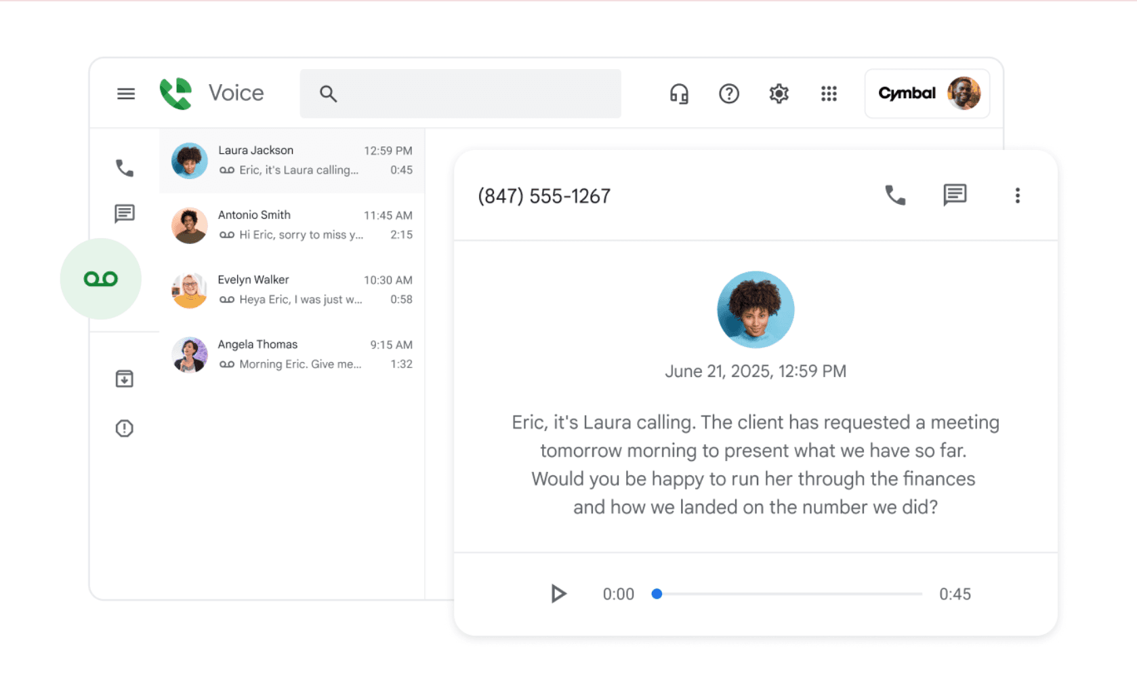Viewport: 1137px width, 682px height.
Task: Open the Google apps launcher grid
Action: [x=829, y=94]
